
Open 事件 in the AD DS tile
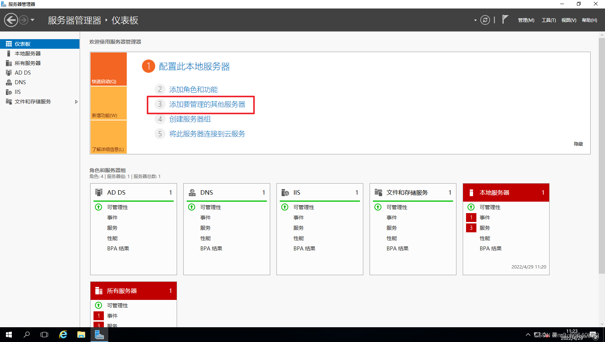(x=112, y=218)
